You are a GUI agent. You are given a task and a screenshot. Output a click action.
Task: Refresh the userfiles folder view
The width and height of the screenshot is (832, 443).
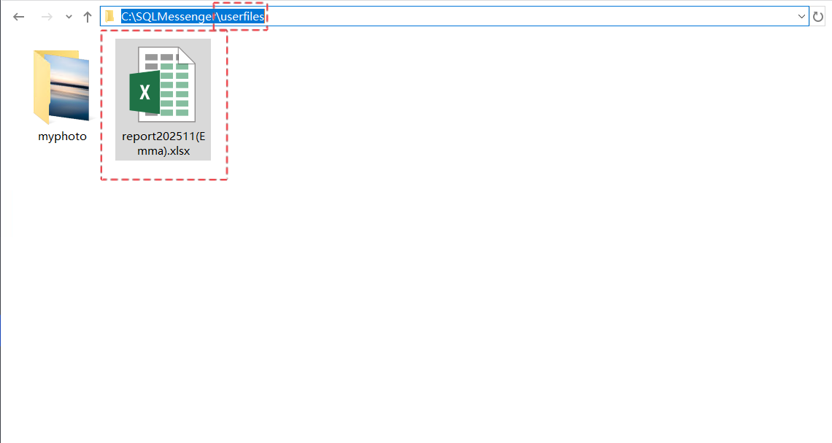tap(818, 16)
